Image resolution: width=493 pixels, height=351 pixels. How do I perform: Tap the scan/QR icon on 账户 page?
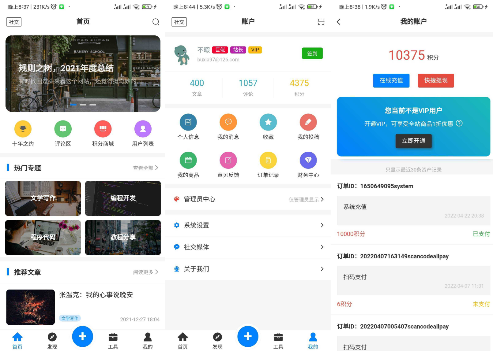pos(321,22)
